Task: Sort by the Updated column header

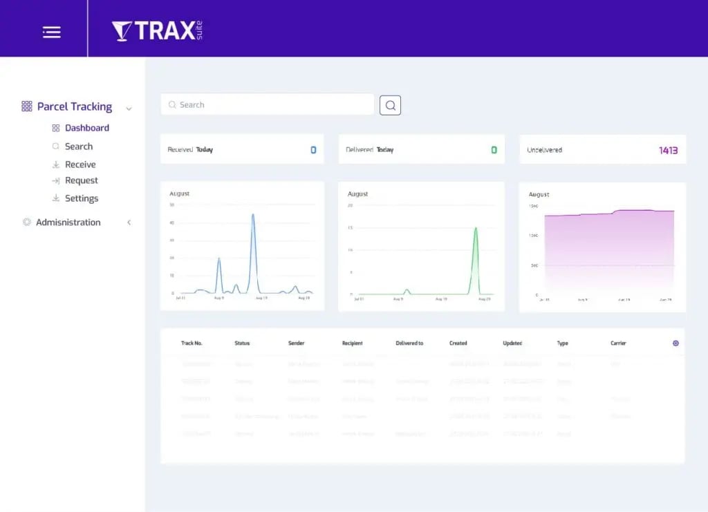Action: click(512, 343)
